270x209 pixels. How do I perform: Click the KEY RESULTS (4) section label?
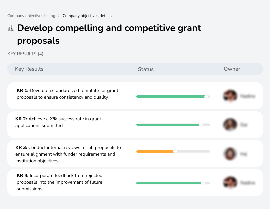pyautogui.click(x=25, y=54)
